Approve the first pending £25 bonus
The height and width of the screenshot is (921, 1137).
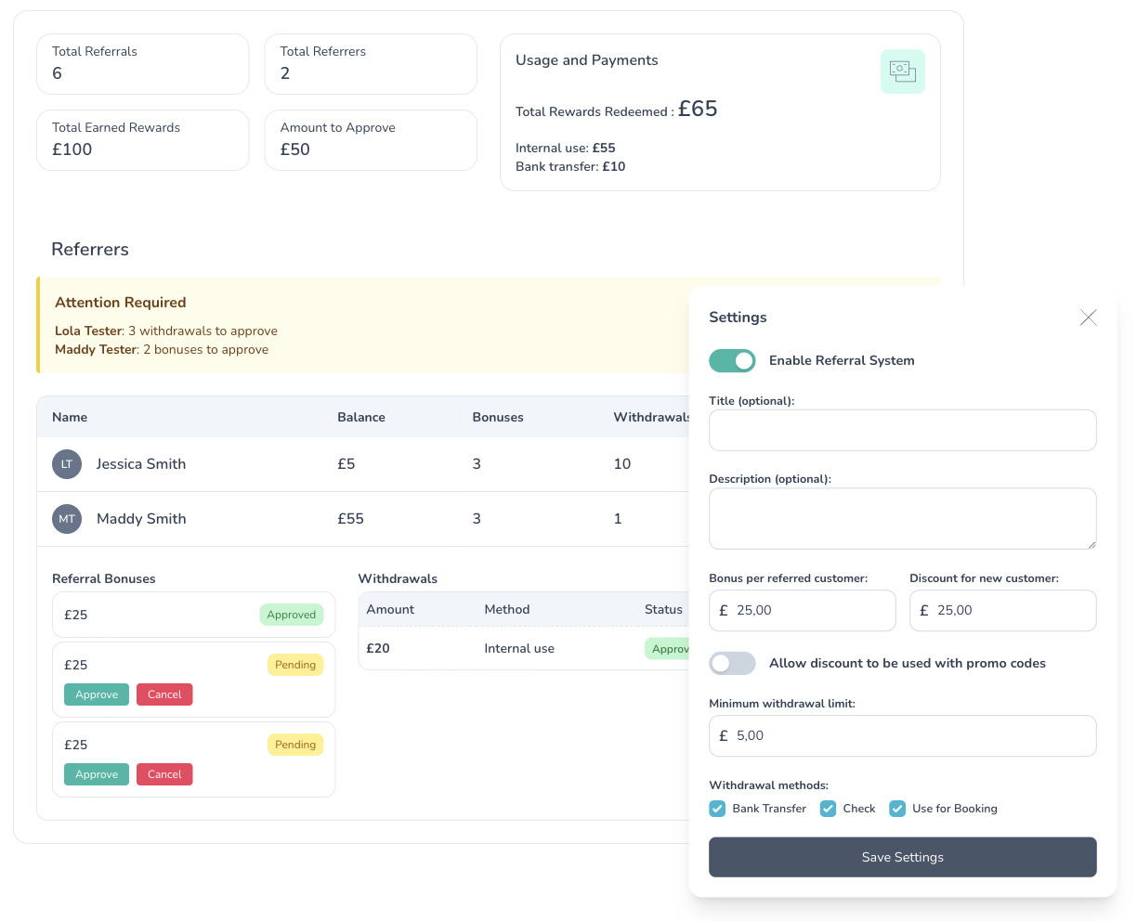(97, 694)
